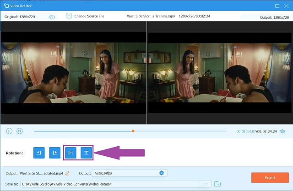The height and width of the screenshot is (191, 293).
Task: Click the output name West Side St..._rotated.mp4
Action: coord(42,173)
